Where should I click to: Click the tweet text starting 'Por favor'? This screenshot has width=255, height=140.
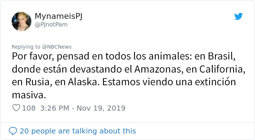pos(129,75)
